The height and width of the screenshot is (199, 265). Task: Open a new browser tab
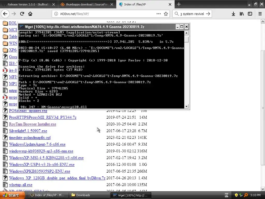point(179,4)
